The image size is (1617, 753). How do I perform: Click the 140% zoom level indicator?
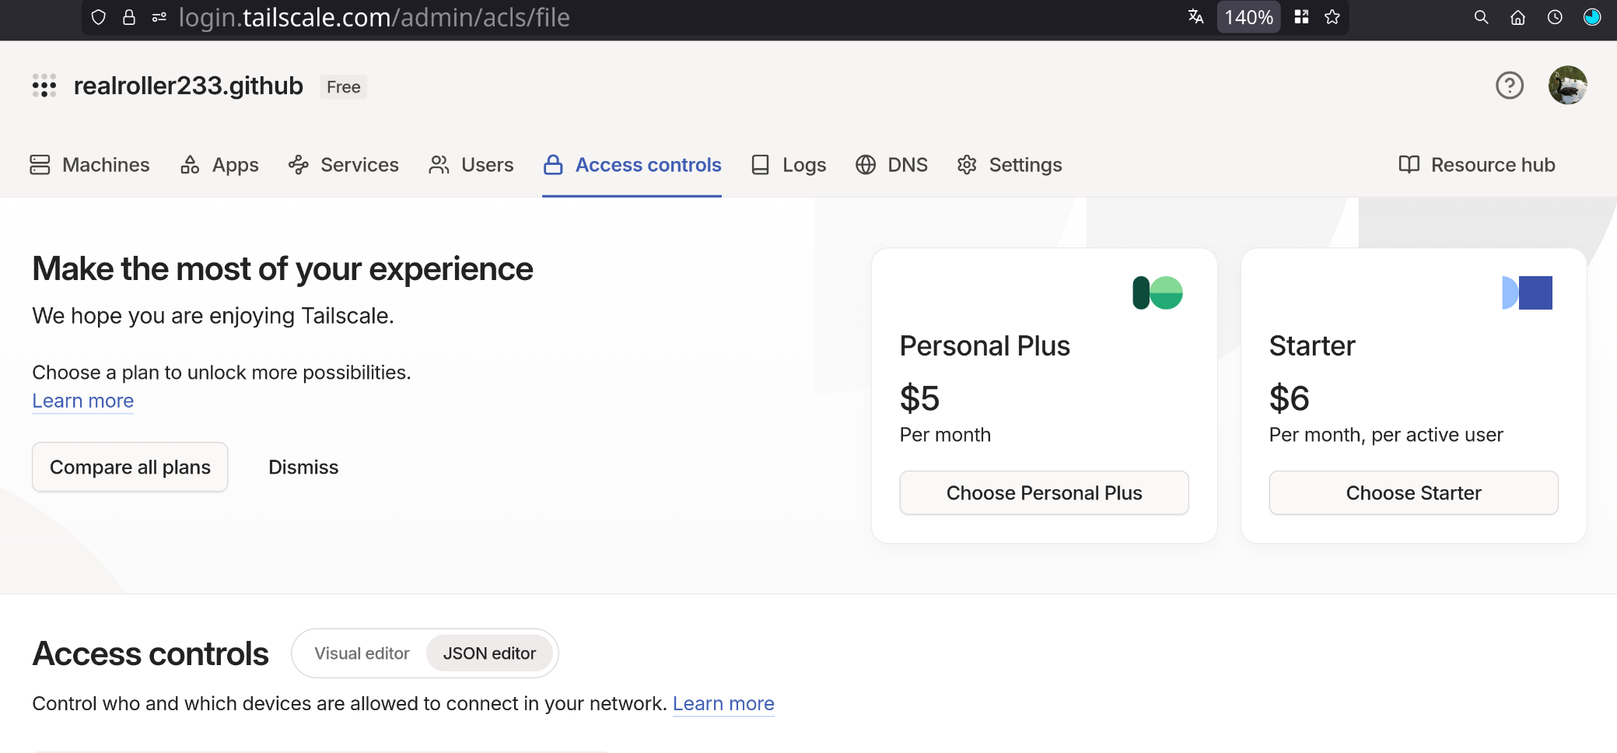click(1248, 17)
